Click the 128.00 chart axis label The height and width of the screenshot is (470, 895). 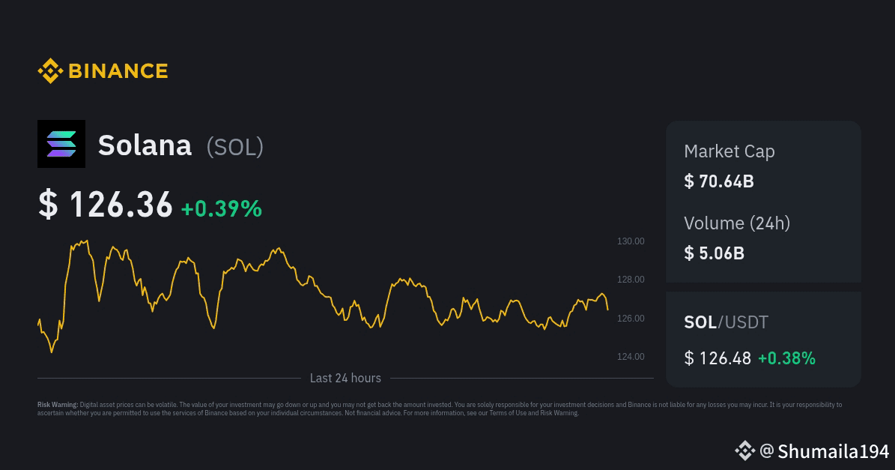coord(631,280)
